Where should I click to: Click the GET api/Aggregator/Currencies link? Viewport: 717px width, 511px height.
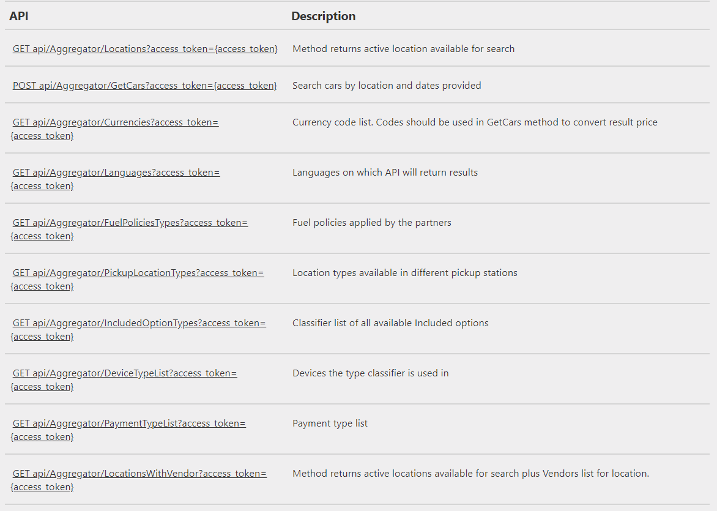(116, 122)
